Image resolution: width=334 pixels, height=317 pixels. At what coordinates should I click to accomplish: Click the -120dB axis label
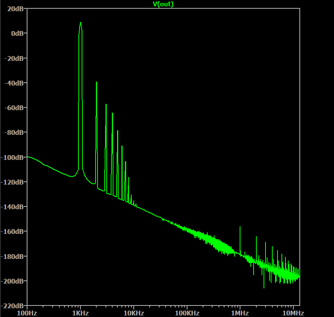(12, 182)
